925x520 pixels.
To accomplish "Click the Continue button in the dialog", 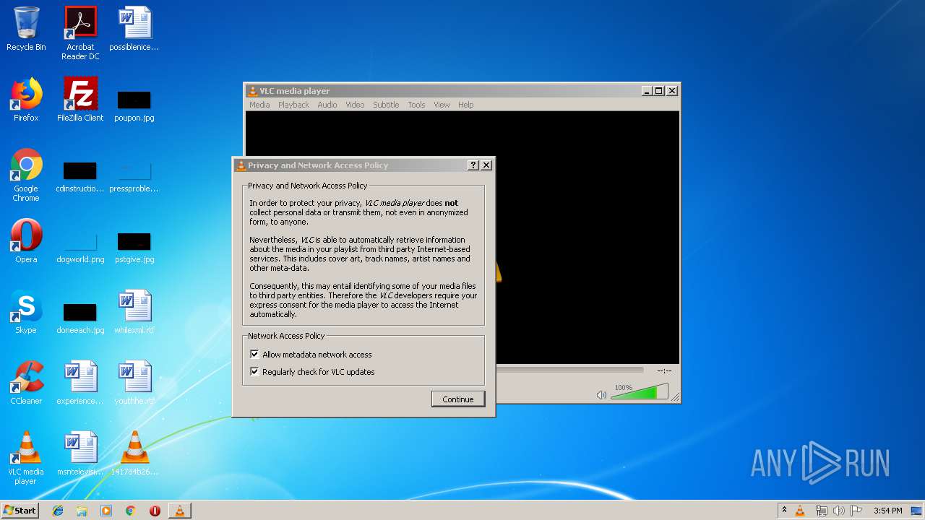I will 458,399.
